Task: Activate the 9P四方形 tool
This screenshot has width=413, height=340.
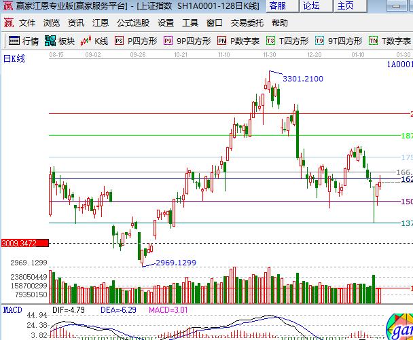Action: coord(187,41)
